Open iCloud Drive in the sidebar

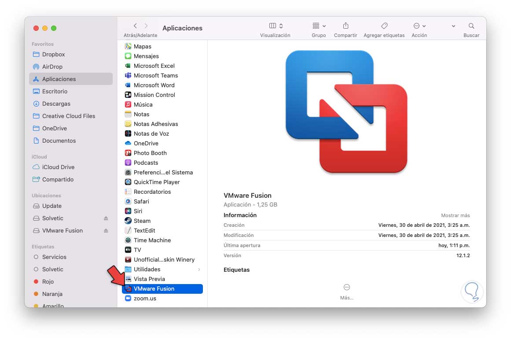(x=71, y=167)
